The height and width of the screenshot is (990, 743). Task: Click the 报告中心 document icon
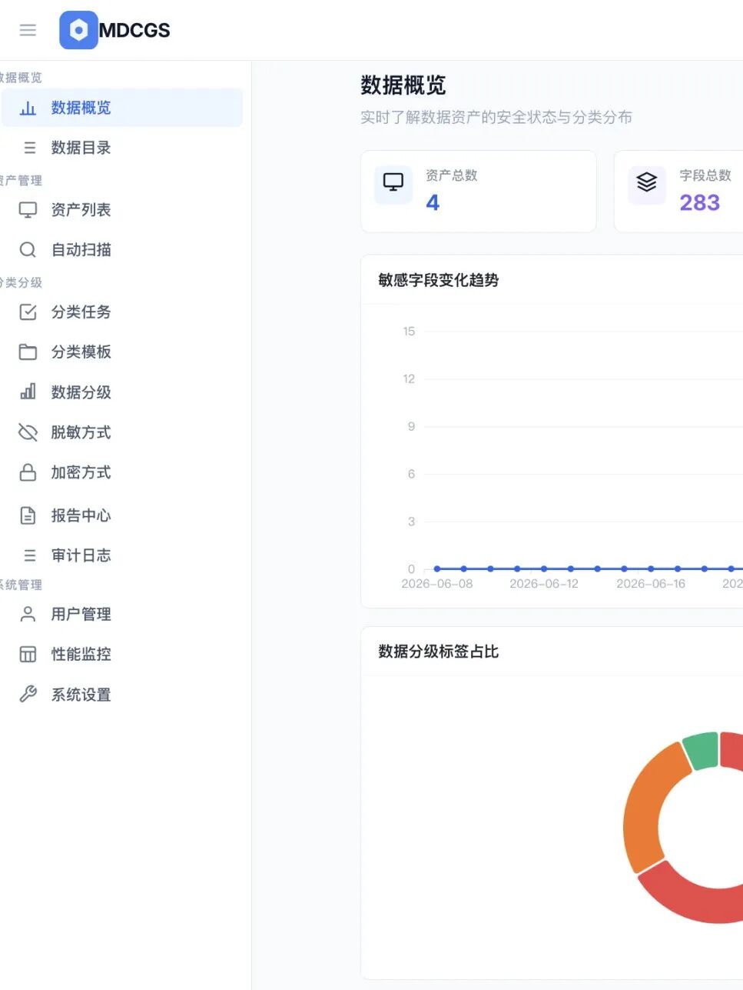coord(28,515)
